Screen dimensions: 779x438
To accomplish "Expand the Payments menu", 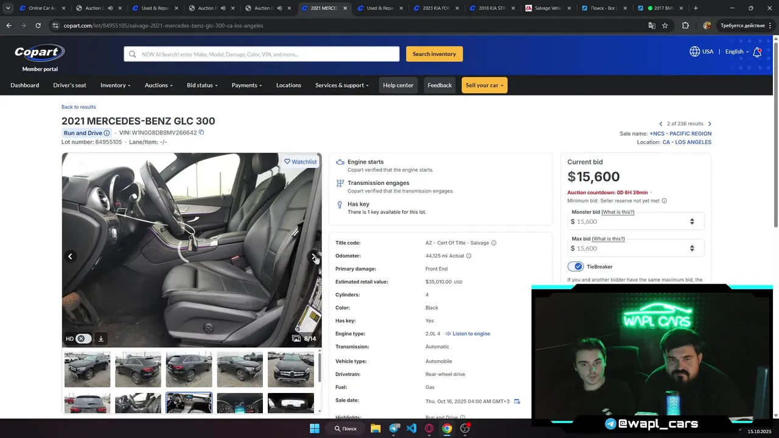I will pos(246,85).
